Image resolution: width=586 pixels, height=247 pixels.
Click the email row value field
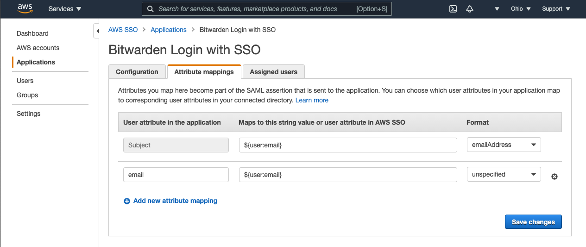tap(348, 175)
